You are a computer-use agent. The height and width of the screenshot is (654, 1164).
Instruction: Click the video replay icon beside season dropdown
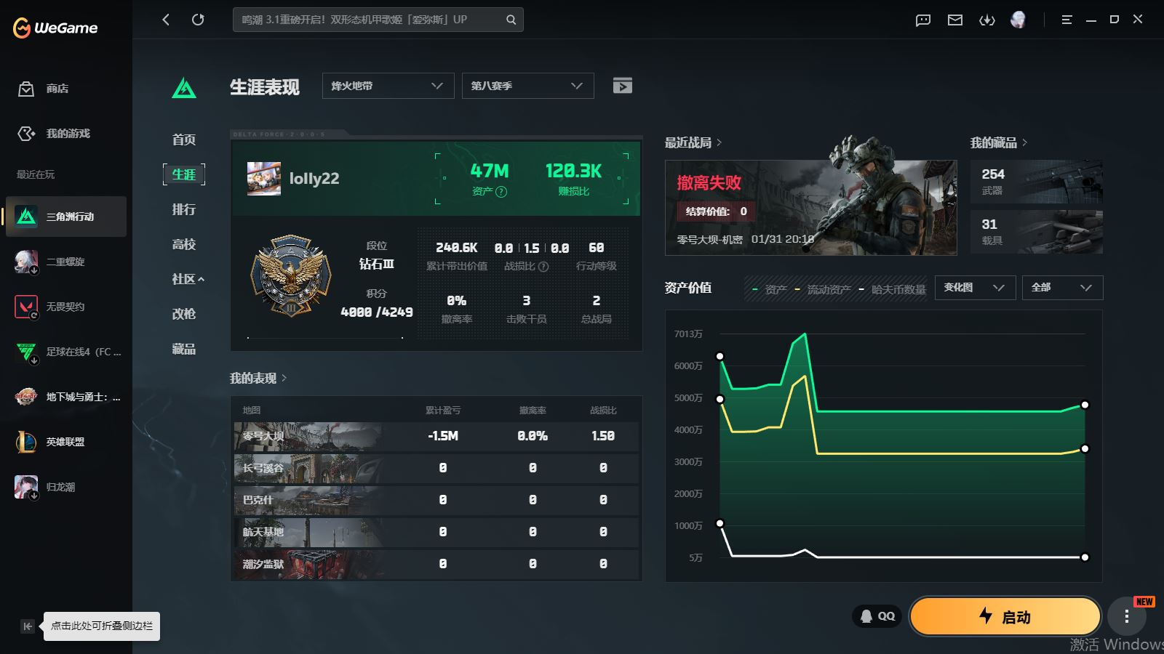[622, 86]
